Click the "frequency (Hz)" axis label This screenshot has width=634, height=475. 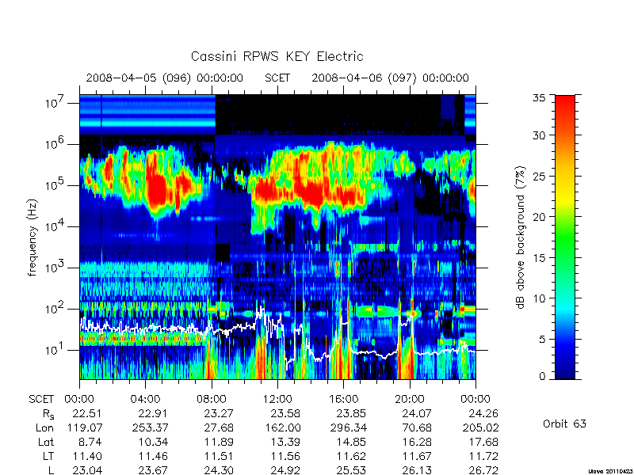pyautogui.click(x=32, y=237)
